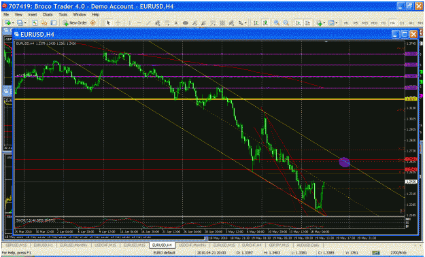The image size is (425, 257).
Task: Select the trendline drawing tool
Action: [x=148, y=23]
